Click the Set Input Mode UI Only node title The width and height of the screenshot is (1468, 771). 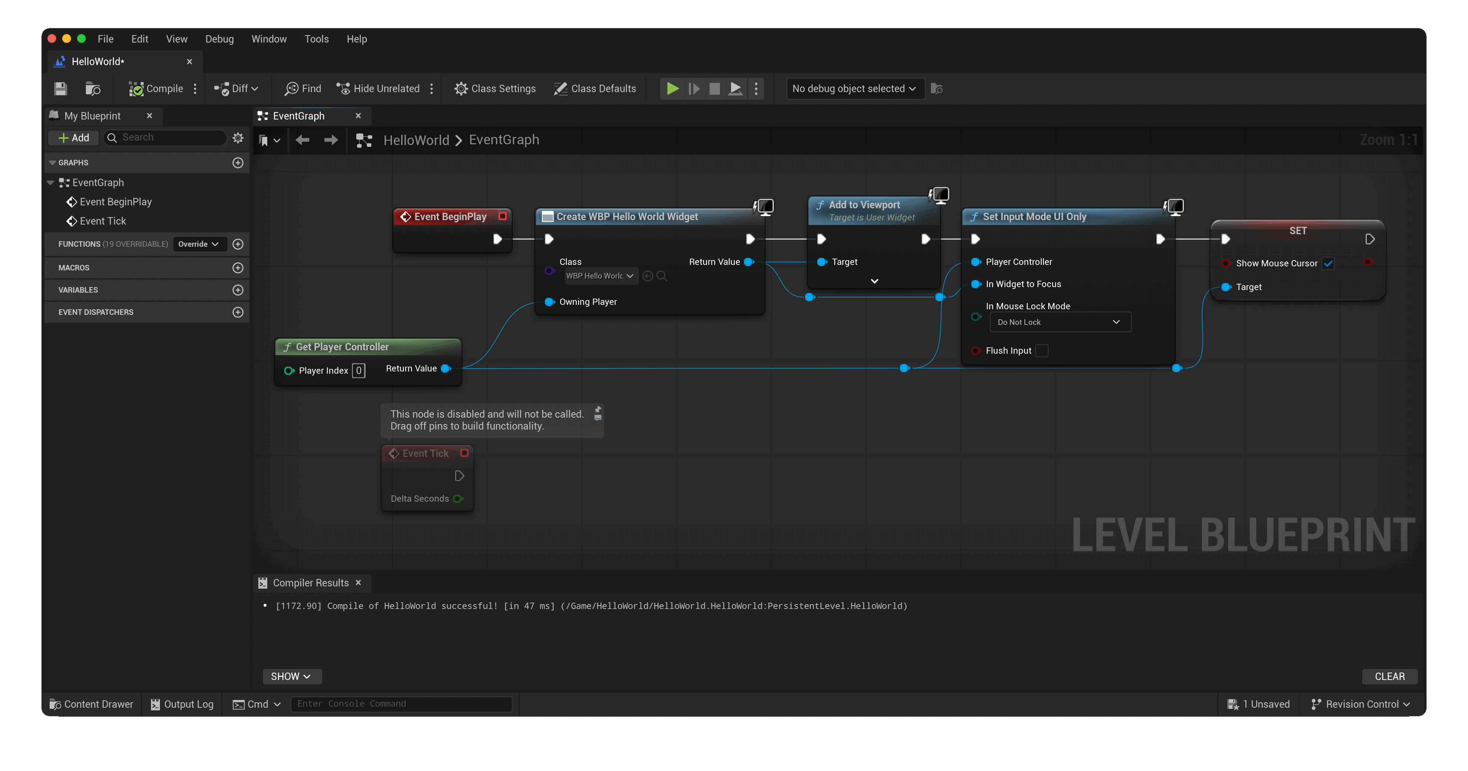coord(1034,217)
